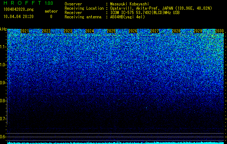Click the kHz axis unit label
The width and height of the screenshot is (227, 144).
click(x=3, y=29)
